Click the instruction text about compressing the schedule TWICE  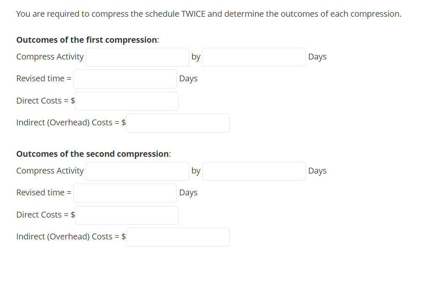(x=208, y=14)
